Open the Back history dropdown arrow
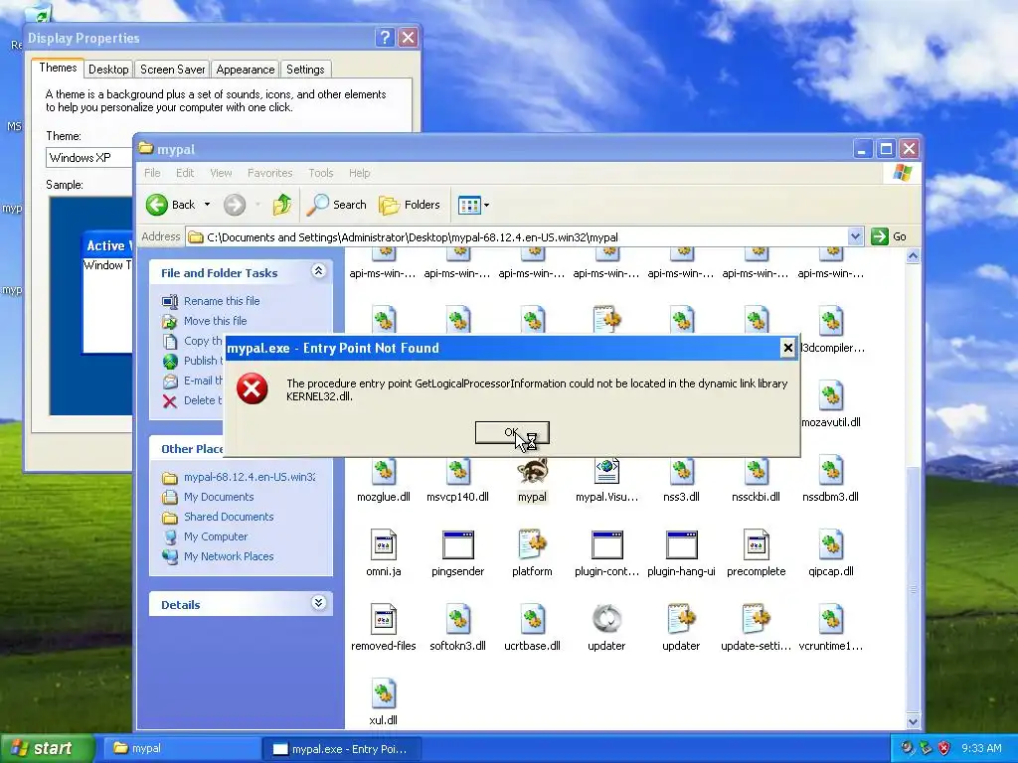 click(x=207, y=205)
